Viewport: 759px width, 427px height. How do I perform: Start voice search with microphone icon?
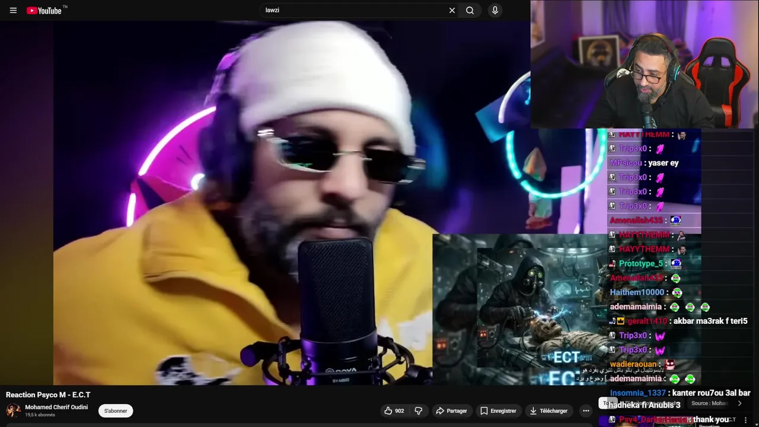495,10
